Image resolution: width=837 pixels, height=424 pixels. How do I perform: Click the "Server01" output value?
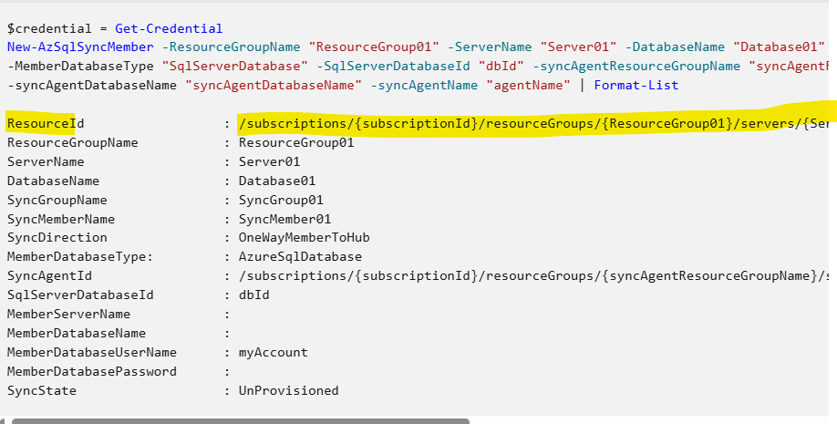[x=270, y=161]
